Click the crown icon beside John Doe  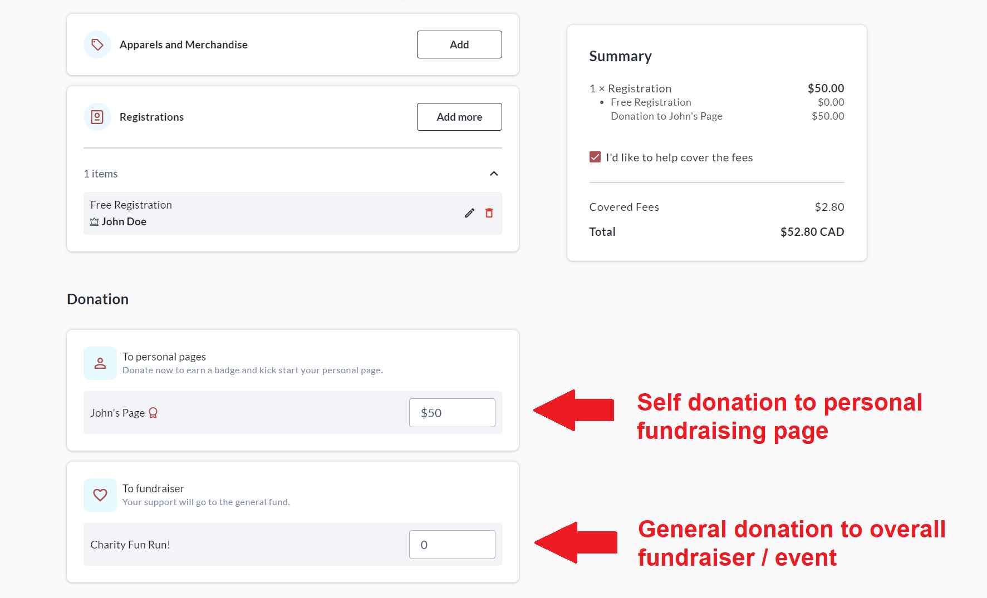[95, 222]
